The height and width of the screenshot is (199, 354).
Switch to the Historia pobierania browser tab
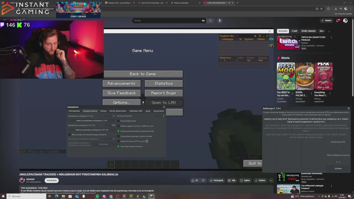(x=185, y=3)
